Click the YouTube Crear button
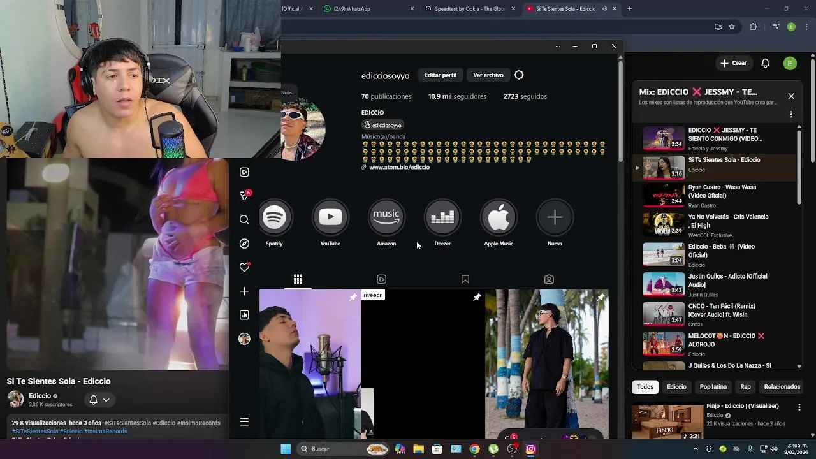The height and width of the screenshot is (459, 816). pyautogui.click(x=733, y=63)
